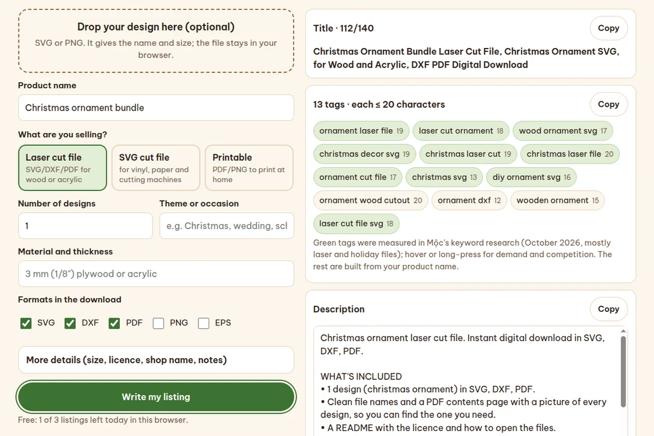Select the 'laser cut ornament' tag
654x436 pixels.
[x=461, y=131]
